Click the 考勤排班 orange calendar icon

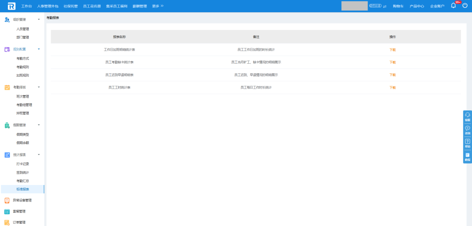(x=7, y=87)
